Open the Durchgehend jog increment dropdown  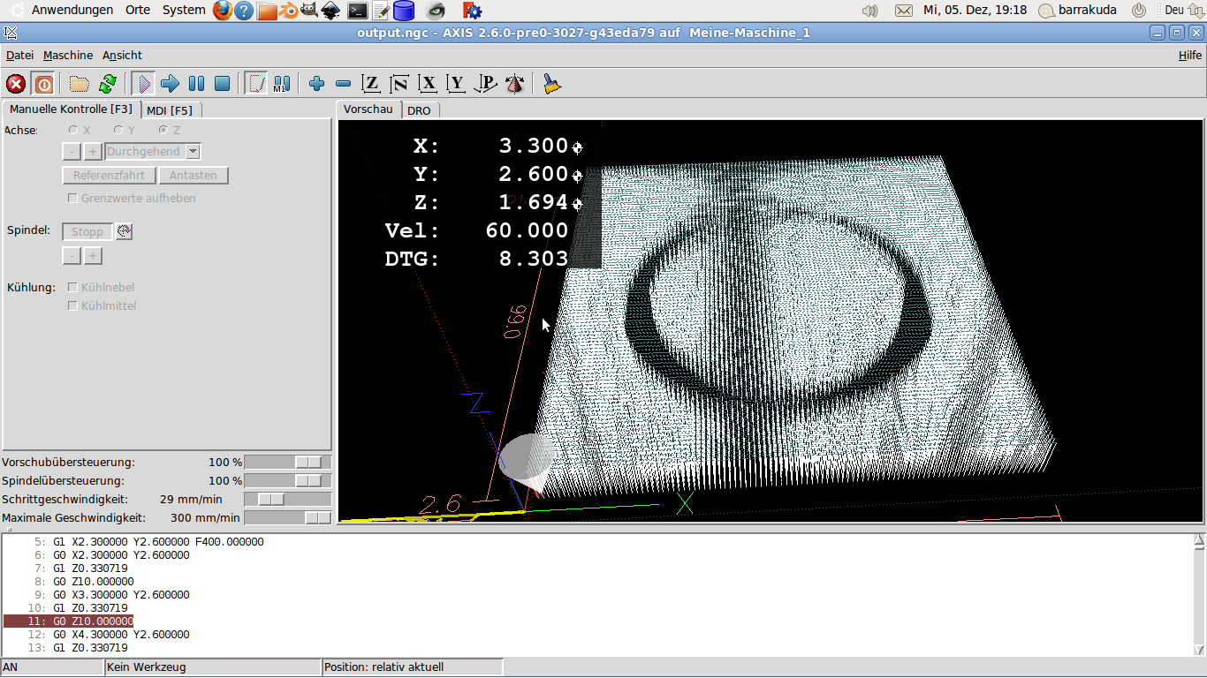(194, 152)
